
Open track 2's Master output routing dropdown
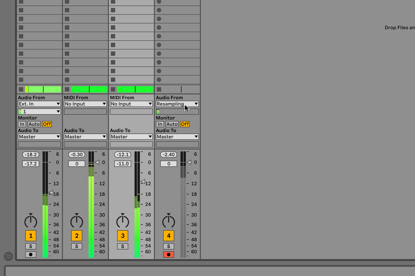pos(85,136)
